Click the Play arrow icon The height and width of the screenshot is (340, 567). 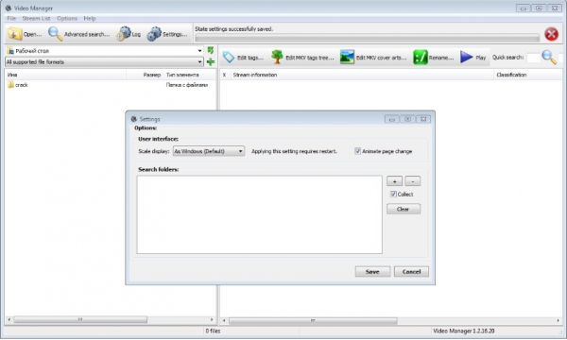467,57
